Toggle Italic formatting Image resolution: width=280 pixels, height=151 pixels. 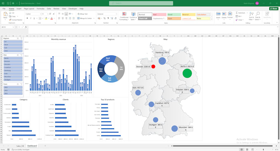[x=31, y=18]
